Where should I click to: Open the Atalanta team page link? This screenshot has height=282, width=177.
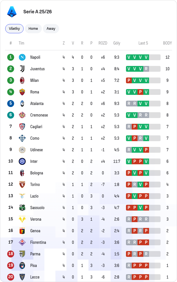(x=37, y=104)
